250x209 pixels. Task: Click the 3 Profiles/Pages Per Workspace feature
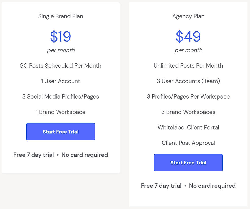coord(188,97)
